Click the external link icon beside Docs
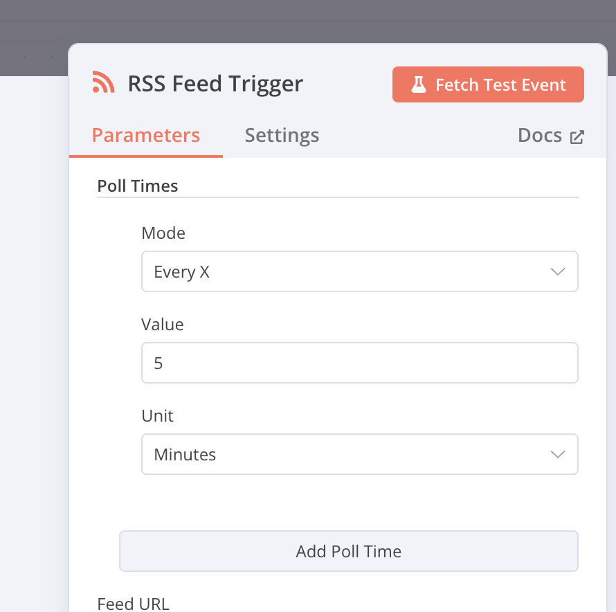Viewport: 616px width, 612px height. coord(577,136)
